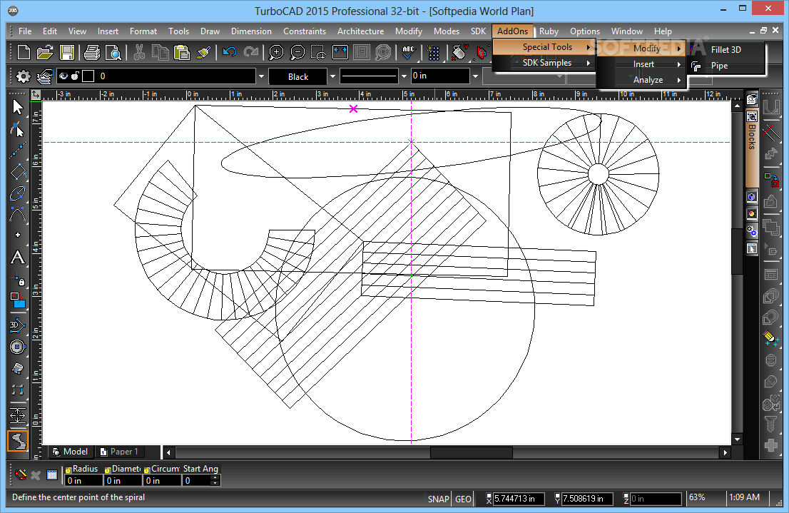789x513 pixels.
Task: Open Print Preview from the toolbar
Action: (x=113, y=52)
